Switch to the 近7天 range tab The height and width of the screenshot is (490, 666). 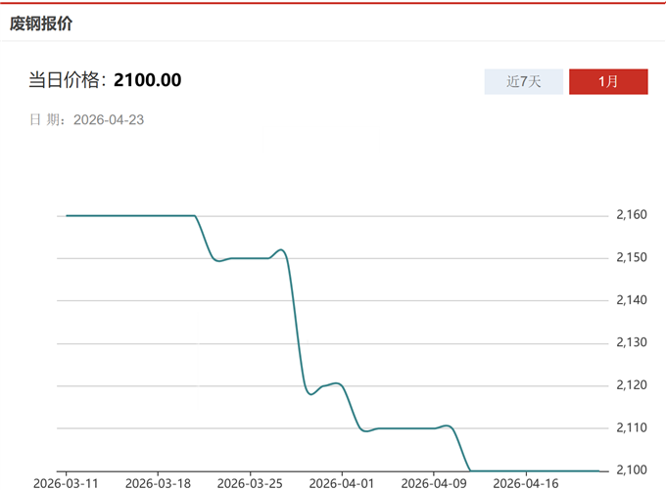523,82
